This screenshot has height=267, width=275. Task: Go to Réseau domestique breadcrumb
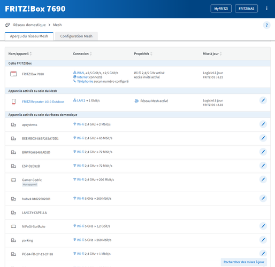click(29, 25)
